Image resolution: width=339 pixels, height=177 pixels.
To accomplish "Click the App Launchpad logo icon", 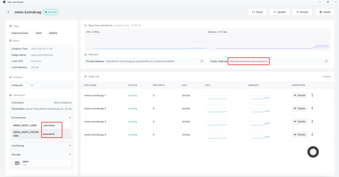I will point(4,2).
